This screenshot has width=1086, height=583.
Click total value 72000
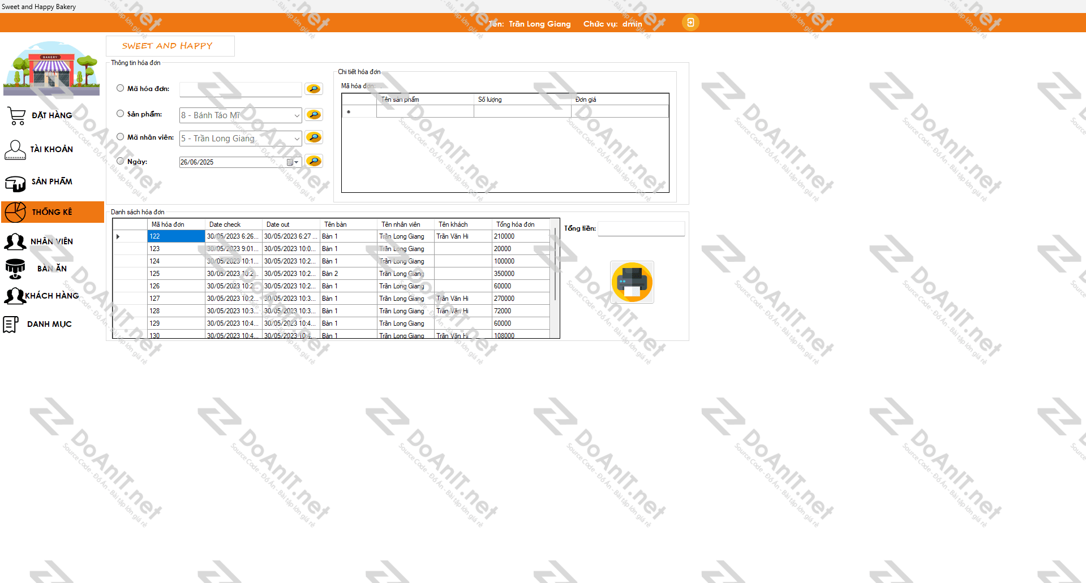pos(521,311)
